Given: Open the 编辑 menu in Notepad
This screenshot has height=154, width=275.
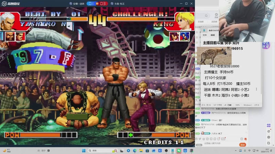Looking at the screenshot, I should point(212,35).
